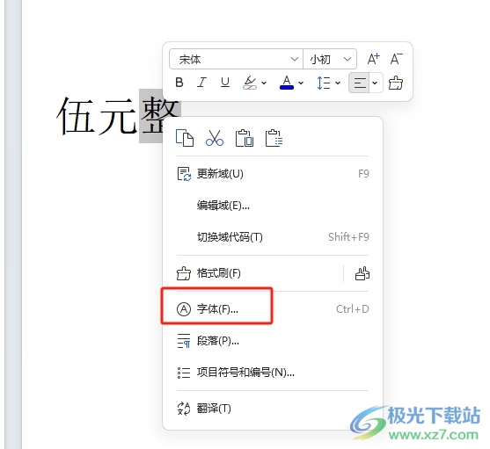Click format painter icon in mini toolbar
The height and width of the screenshot is (449, 490).
[396, 83]
